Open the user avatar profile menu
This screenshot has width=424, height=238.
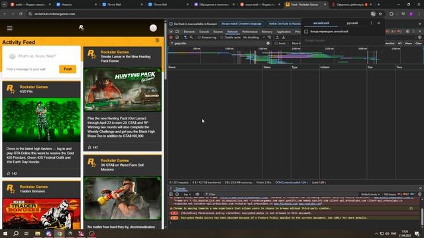point(153,28)
